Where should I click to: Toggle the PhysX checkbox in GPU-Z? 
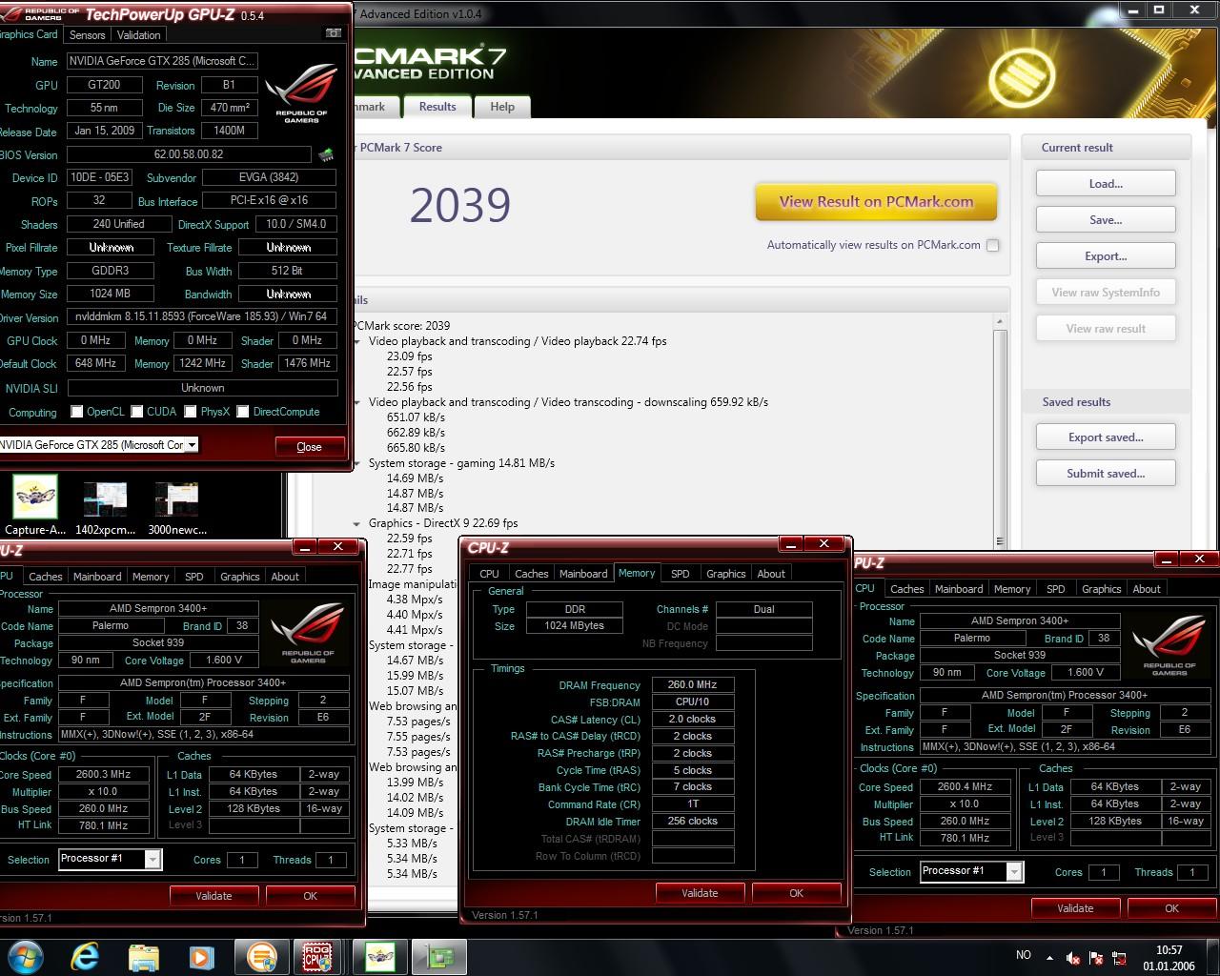[x=191, y=412]
